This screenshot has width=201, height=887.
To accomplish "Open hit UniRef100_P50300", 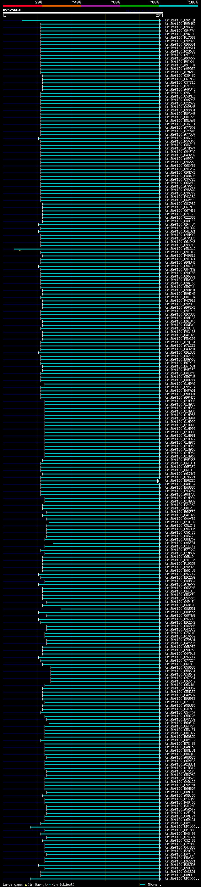I will pyautogui.click(x=180, y=142).
